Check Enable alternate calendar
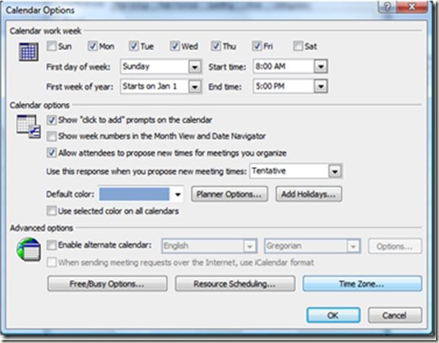 point(52,245)
